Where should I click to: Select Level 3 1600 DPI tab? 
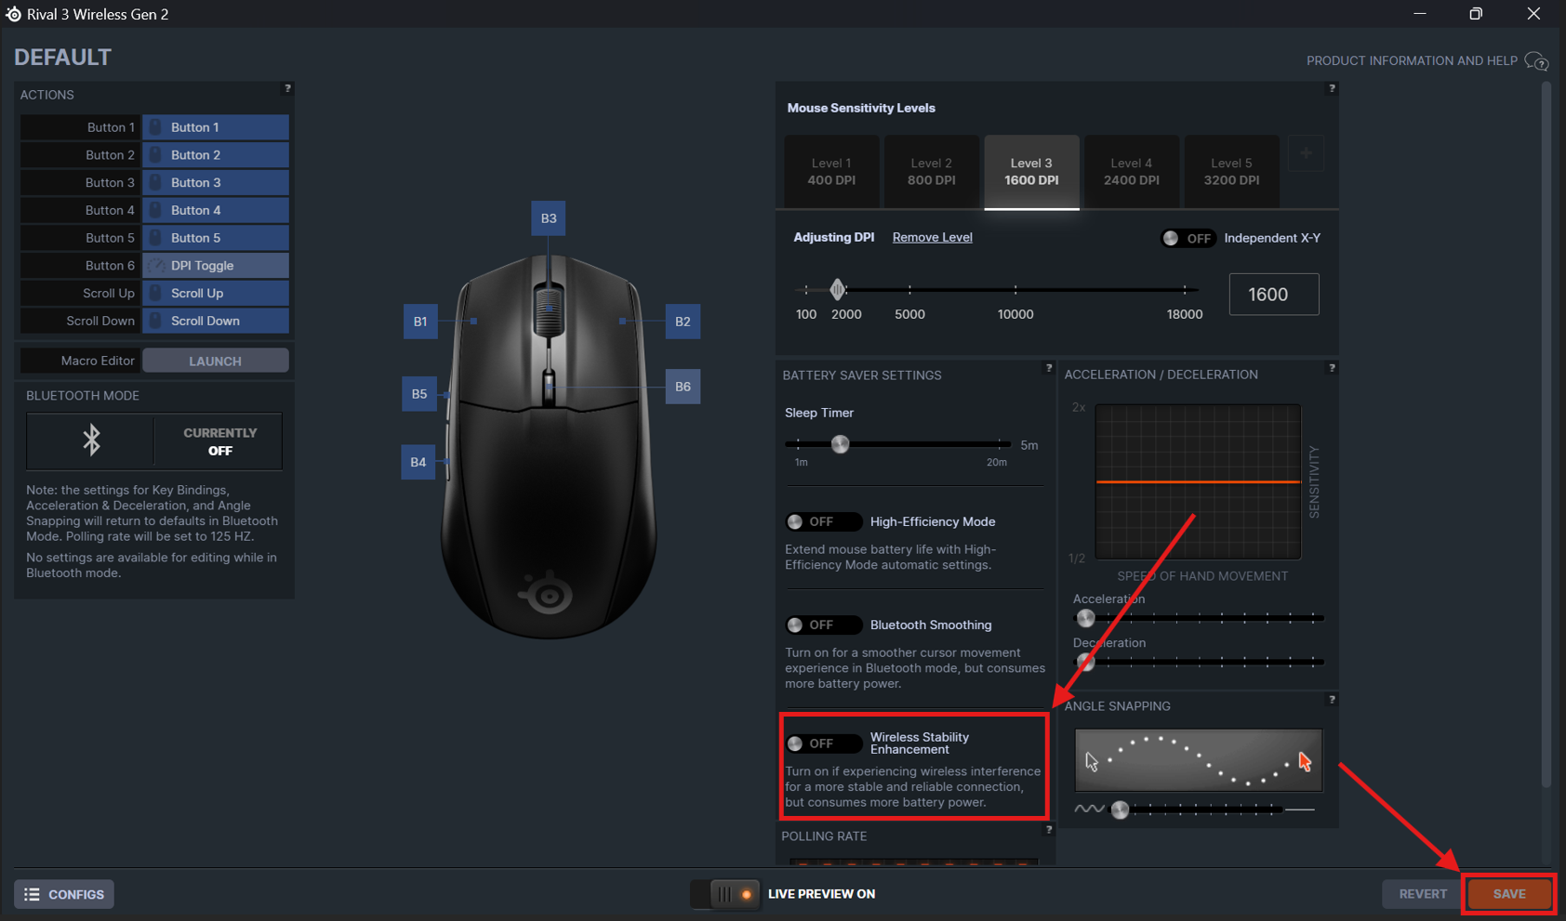[x=1031, y=172]
